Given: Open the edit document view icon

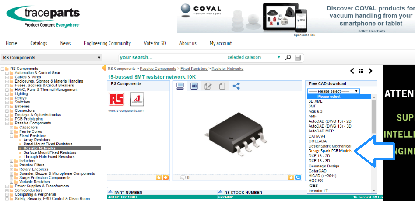Looking at the screenshot, I should click(x=208, y=86).
